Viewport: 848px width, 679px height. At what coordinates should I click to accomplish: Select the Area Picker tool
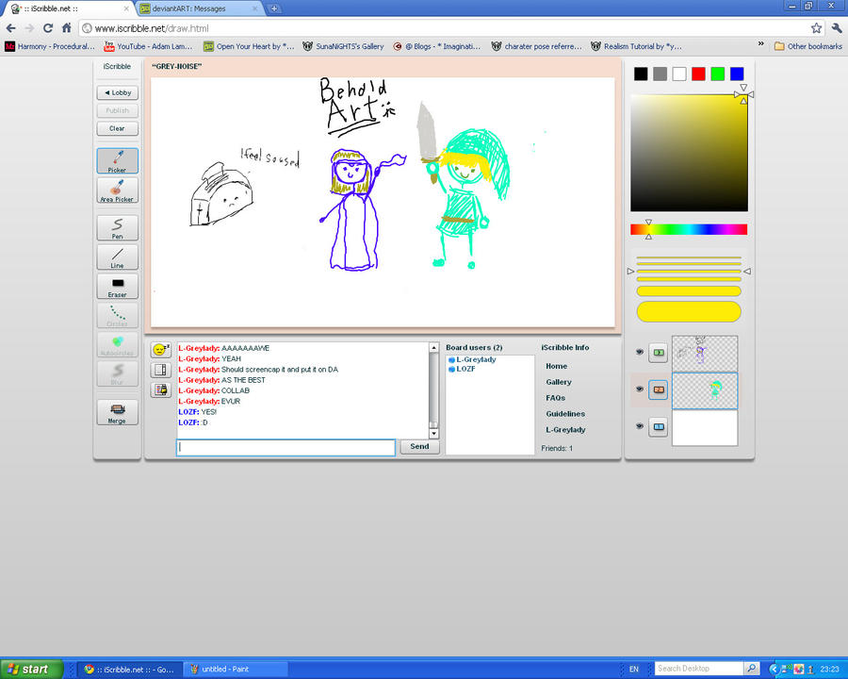click(117, 191)
